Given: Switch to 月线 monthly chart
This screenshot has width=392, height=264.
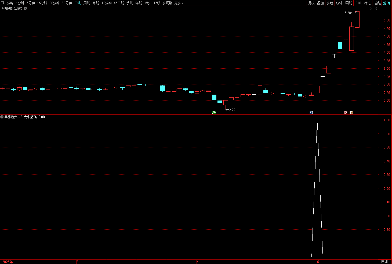Looking at the screenshot, I should pos(96,3).
